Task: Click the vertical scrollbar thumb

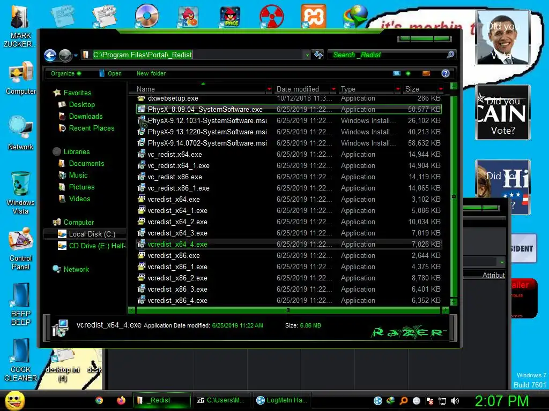Action: [454, 196]
